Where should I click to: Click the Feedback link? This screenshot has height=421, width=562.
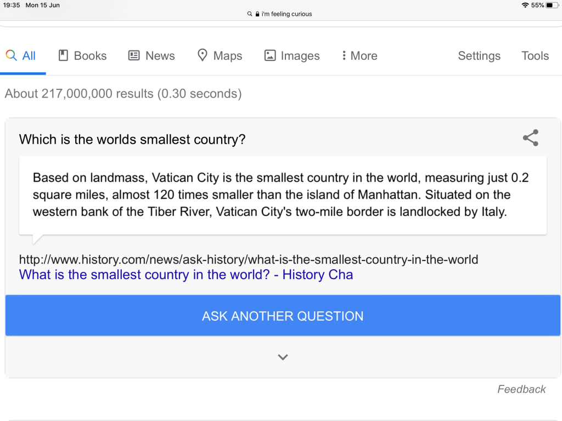coord(521,389)
